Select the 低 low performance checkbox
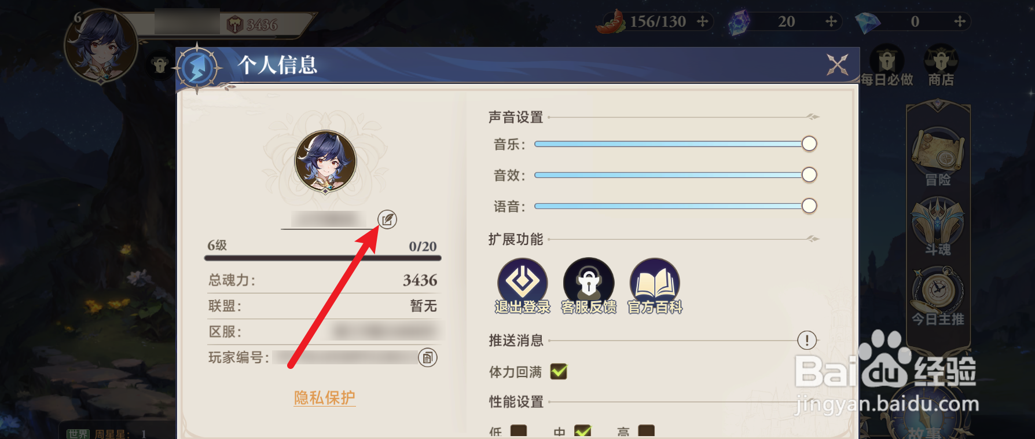1035x439 pixels. 519,431
